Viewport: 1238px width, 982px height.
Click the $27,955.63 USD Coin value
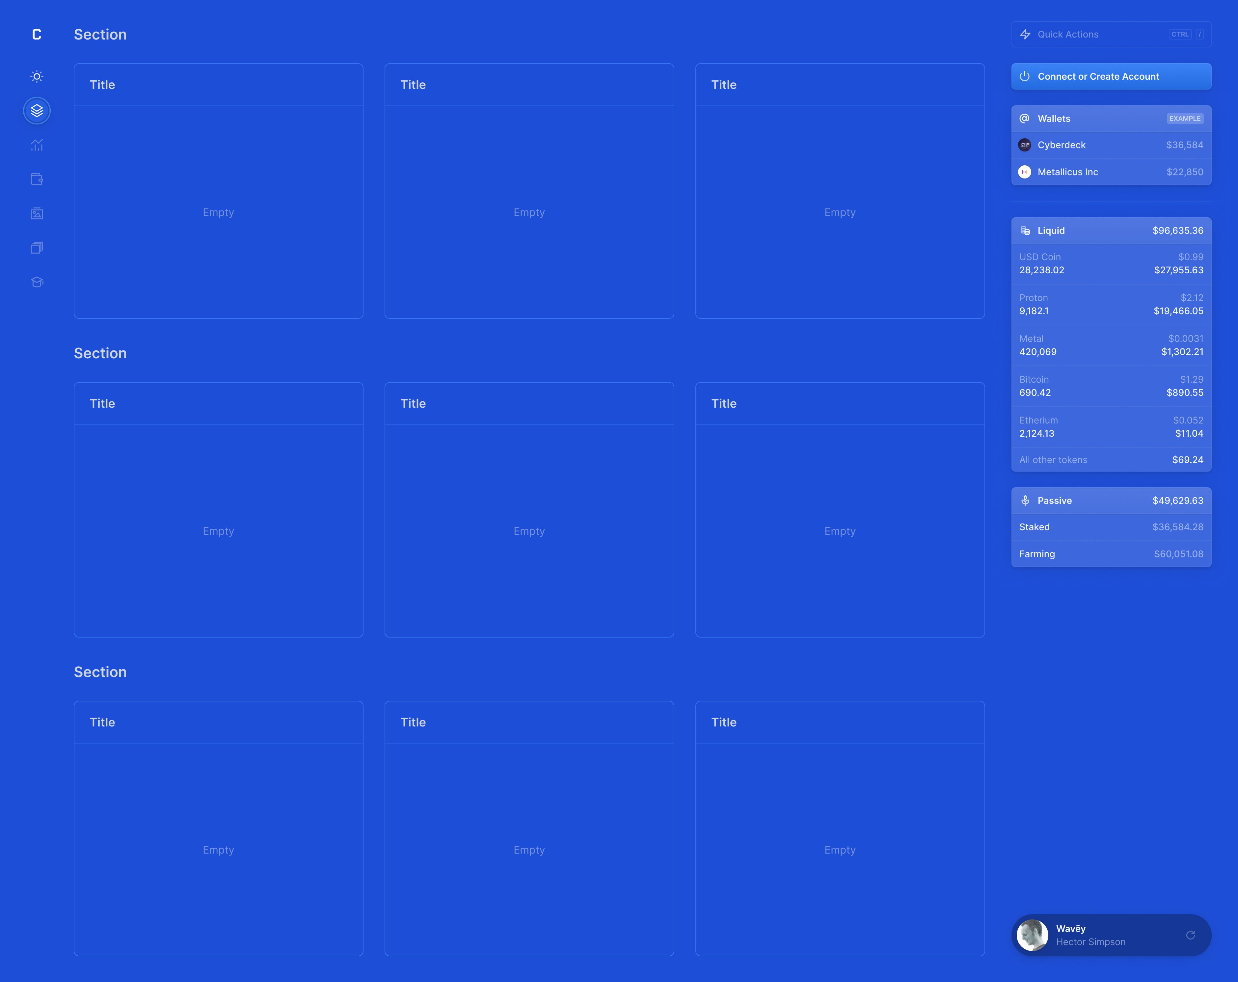click(1178, 270)
